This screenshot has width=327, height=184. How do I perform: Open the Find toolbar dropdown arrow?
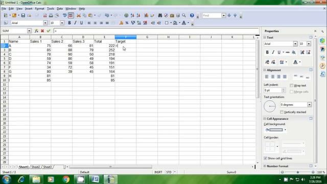[224, 15]
